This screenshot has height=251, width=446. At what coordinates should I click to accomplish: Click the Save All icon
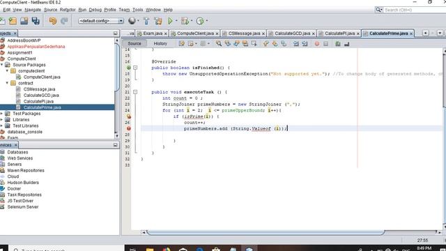coord(36,21)
